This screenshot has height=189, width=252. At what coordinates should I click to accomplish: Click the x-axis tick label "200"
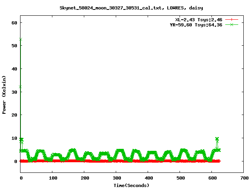click(x=85, y=178)
